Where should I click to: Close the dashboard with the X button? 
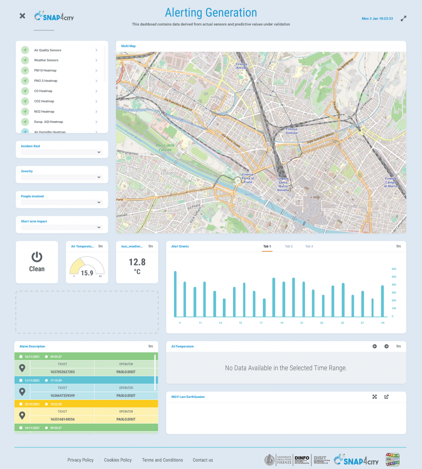(x=22, y=16)
